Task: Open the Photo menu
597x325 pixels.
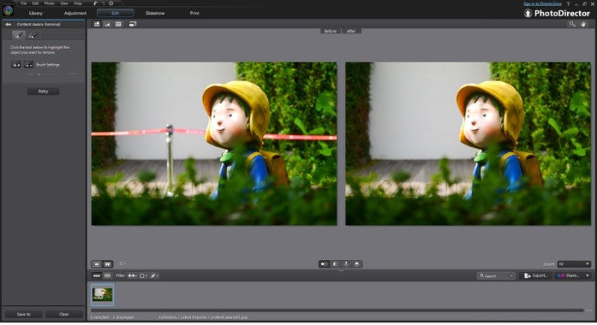Action: pyautogui.click(x=49, y=4)
